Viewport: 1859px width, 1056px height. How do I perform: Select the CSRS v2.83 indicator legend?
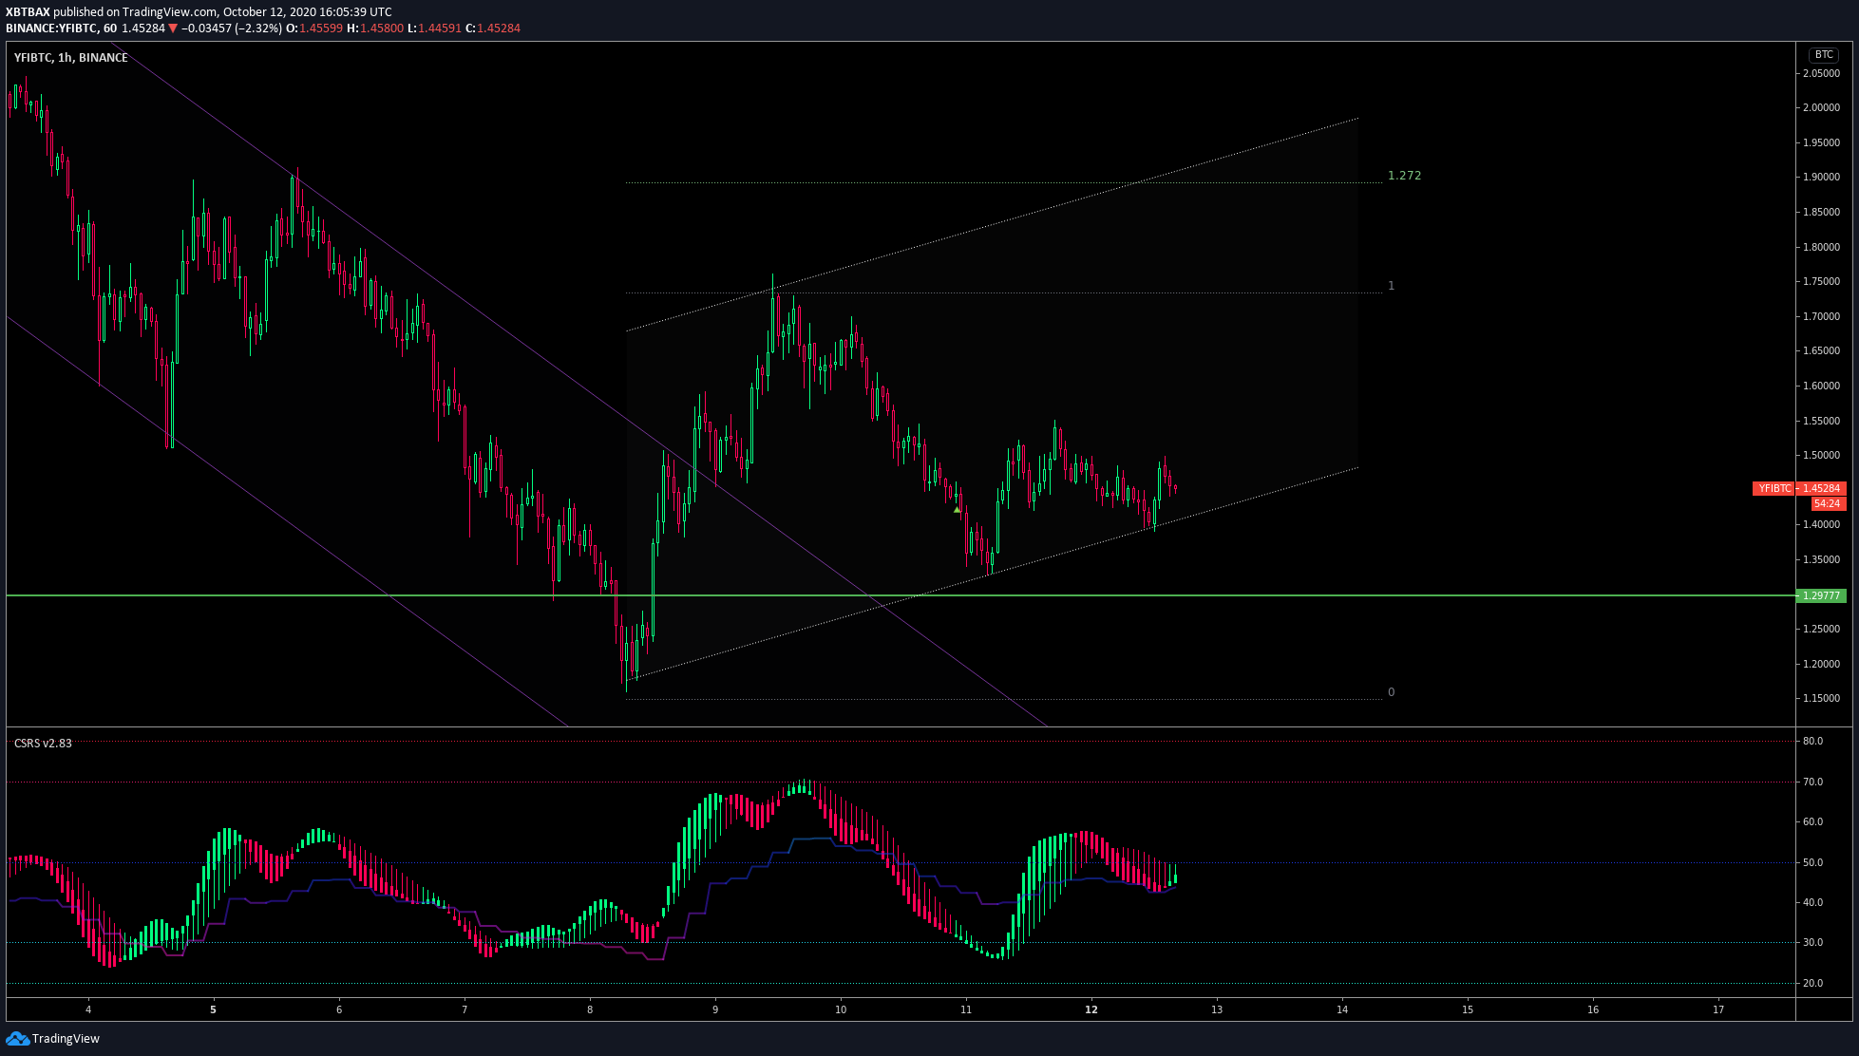click(x=43, y=743)
